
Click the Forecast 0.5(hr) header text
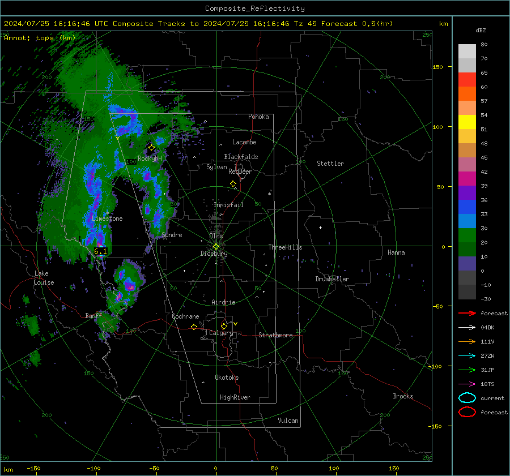pyautogui.click(x=357, y=24)
